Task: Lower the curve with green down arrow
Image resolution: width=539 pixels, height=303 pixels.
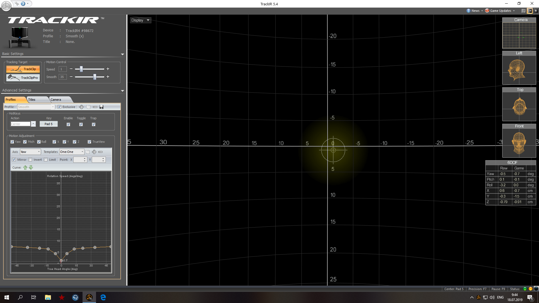Action: pos(31,167)
